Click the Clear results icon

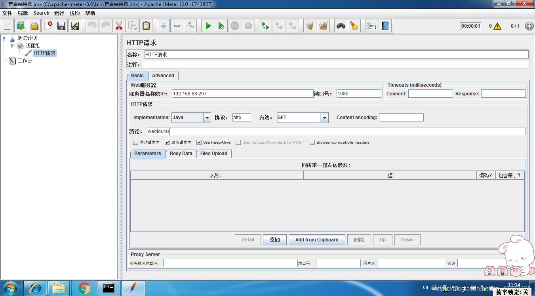[310, 26]
